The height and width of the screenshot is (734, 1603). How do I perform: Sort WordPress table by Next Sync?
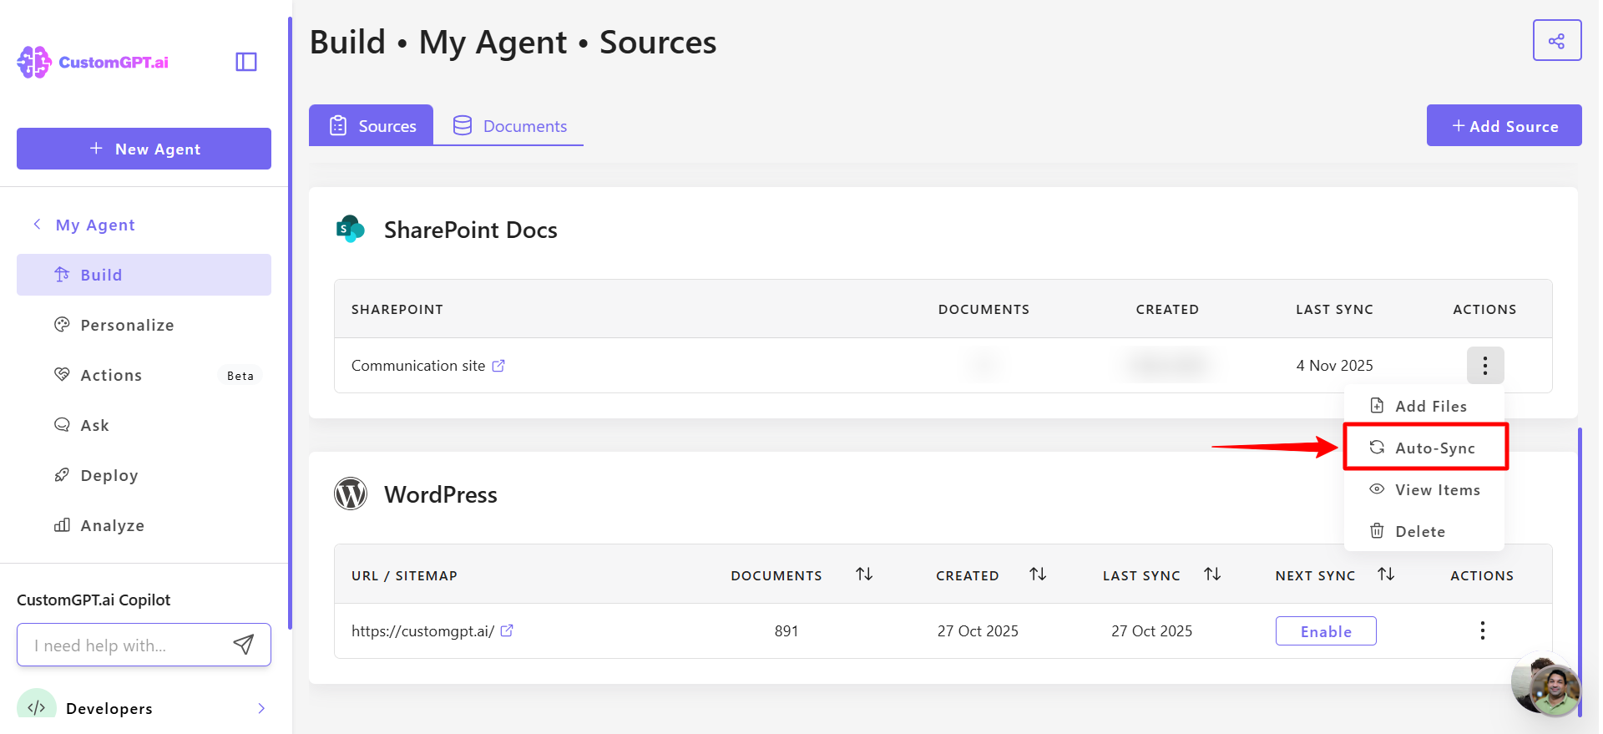(1386, 575)
